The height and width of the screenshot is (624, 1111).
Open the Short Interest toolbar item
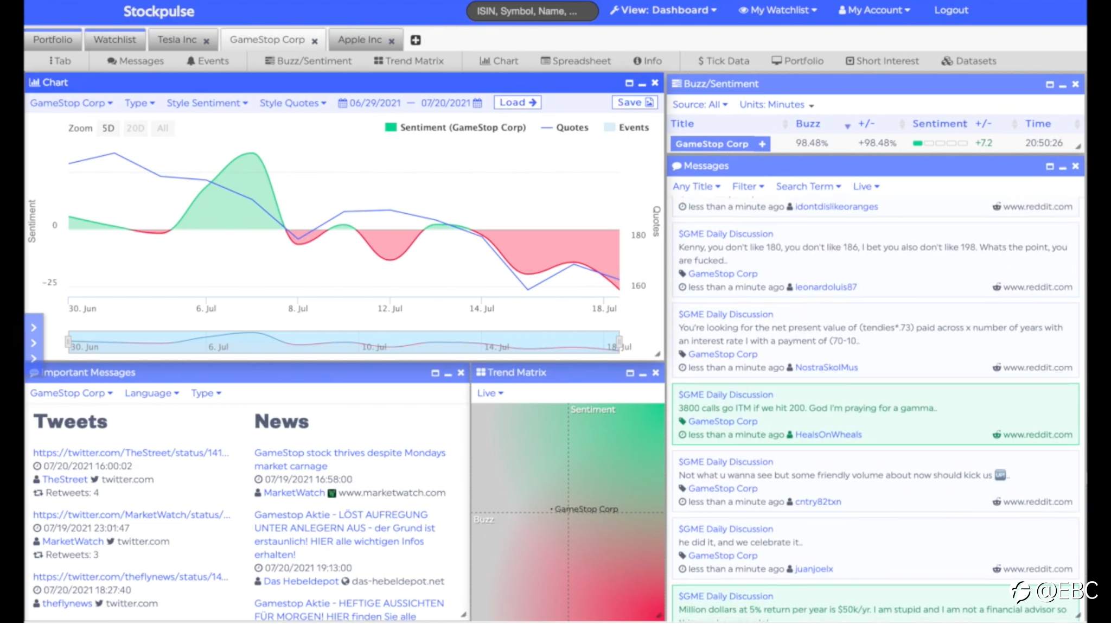(882, 61)
